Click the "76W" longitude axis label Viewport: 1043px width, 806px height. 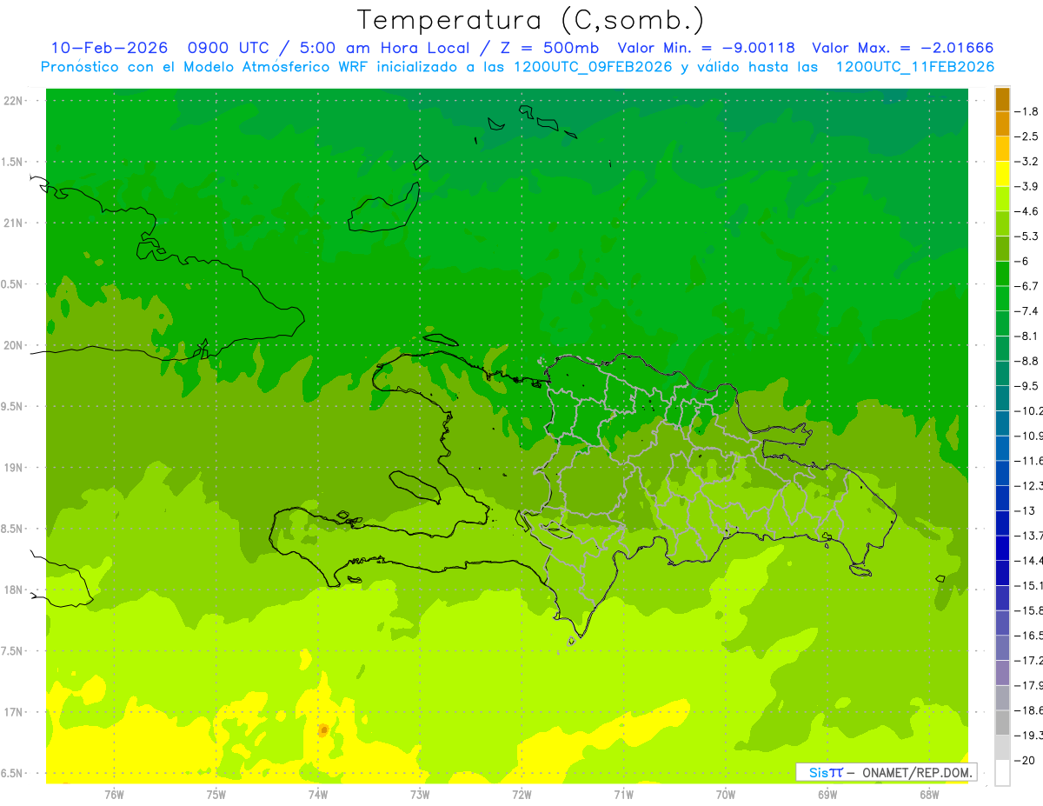click(114, 794)
